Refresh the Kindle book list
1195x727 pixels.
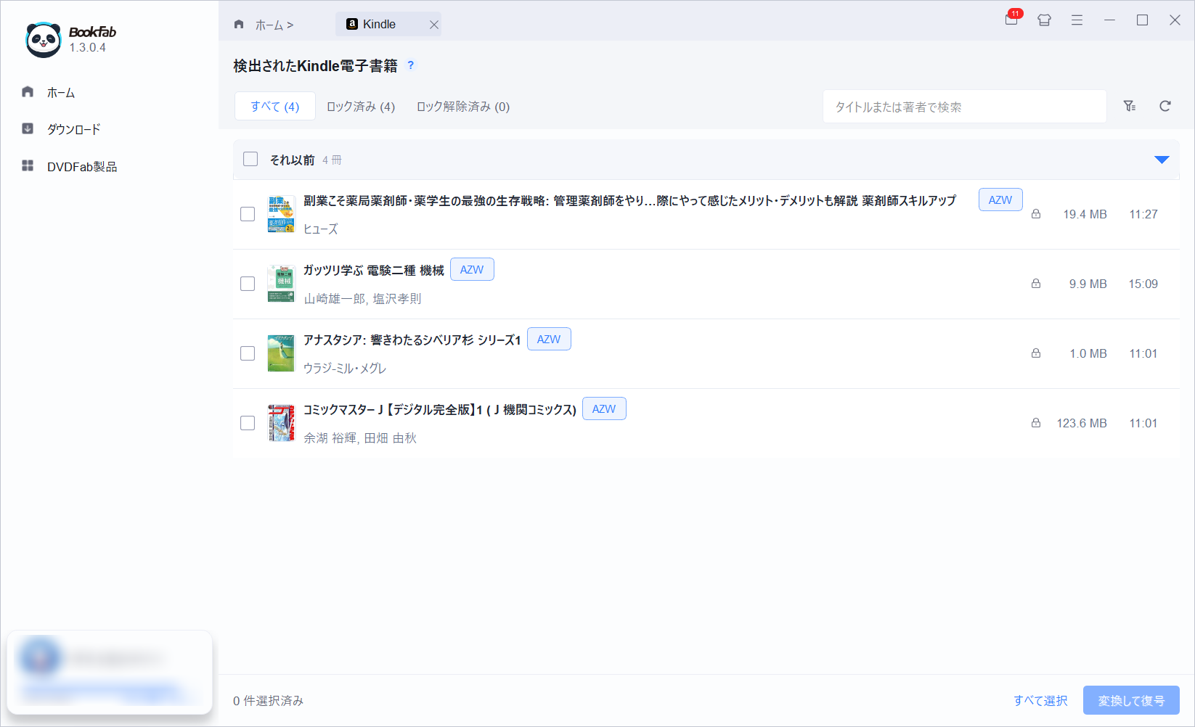(1165, 106)
